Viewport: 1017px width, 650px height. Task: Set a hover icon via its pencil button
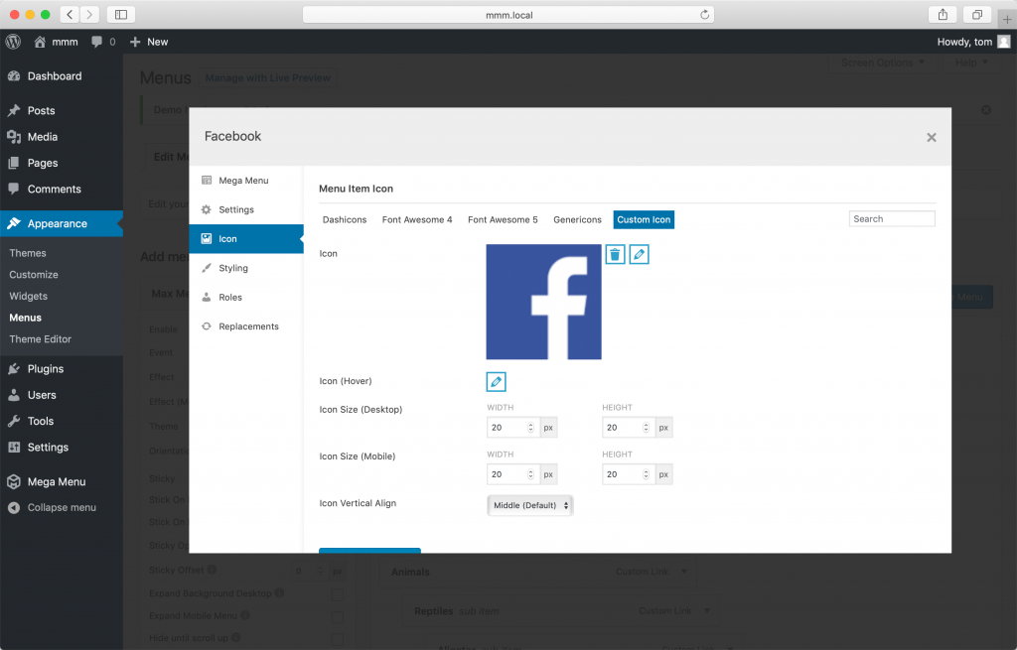coord(496,381)
